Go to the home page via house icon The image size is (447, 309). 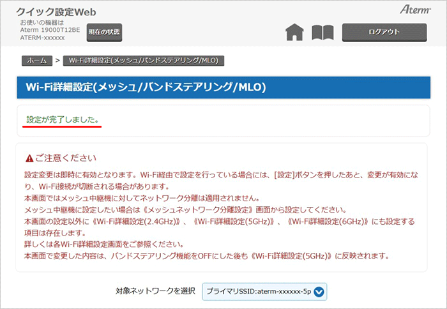coord(294,33)
